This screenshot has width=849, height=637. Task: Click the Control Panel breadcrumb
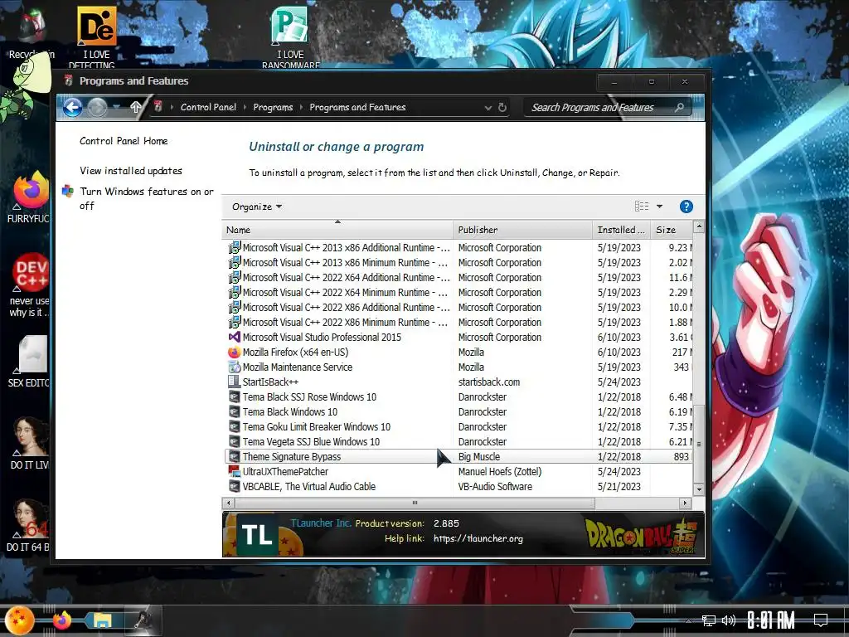coord(208,107)
